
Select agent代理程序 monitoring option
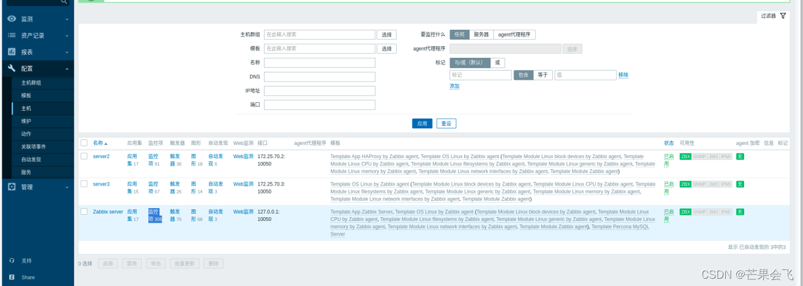[515, 35]
